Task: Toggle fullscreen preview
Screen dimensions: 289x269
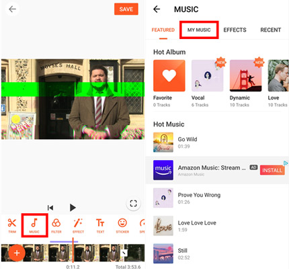Action: pyautogui.click(x=133, y=203)
